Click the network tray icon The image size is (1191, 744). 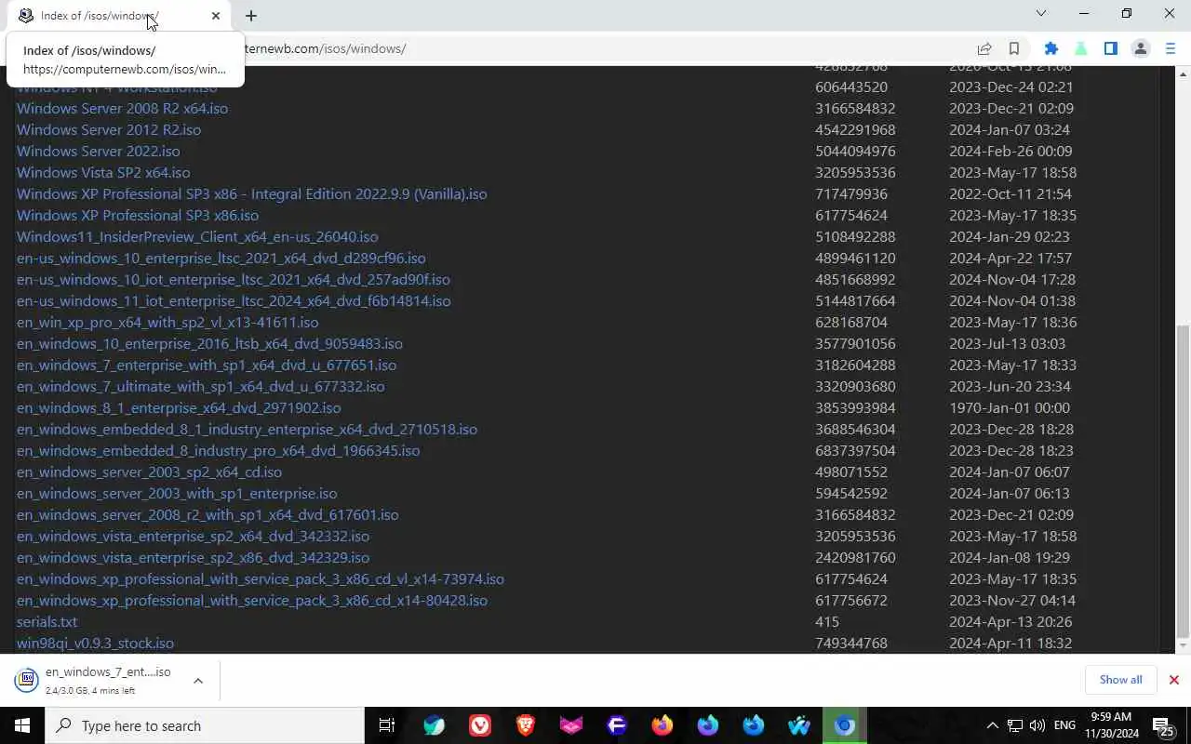1015,725
